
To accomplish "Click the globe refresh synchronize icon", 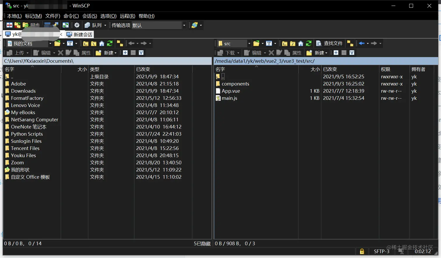I will pos(195,25).
